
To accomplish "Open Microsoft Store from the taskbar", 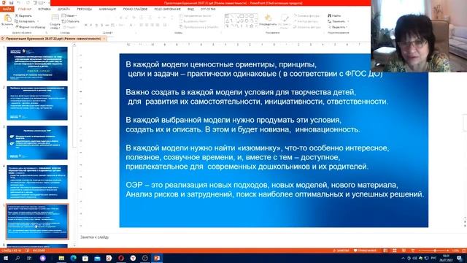I will point(85,258).
